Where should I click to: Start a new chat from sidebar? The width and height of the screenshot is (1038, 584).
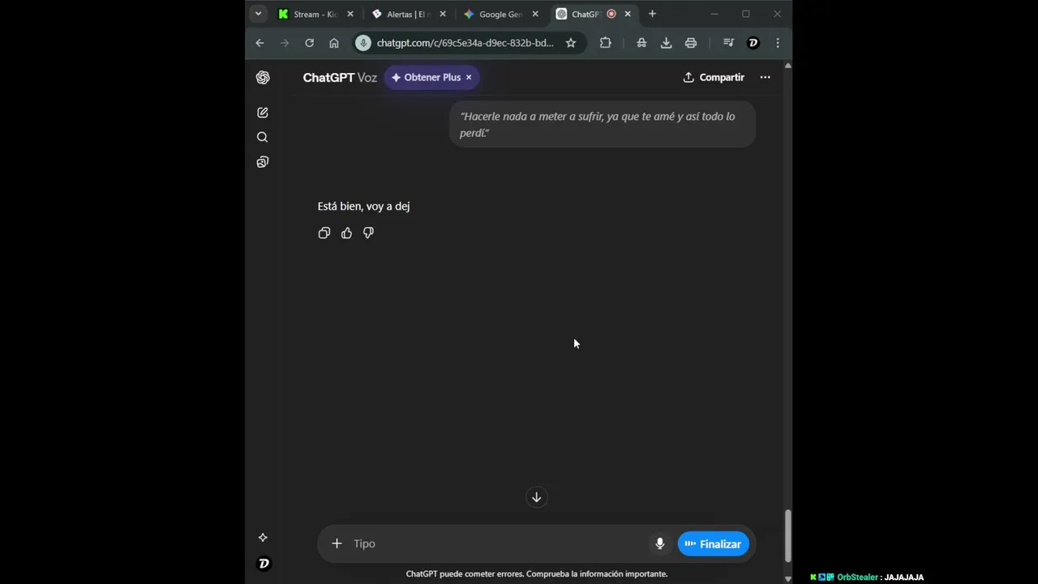263,113
